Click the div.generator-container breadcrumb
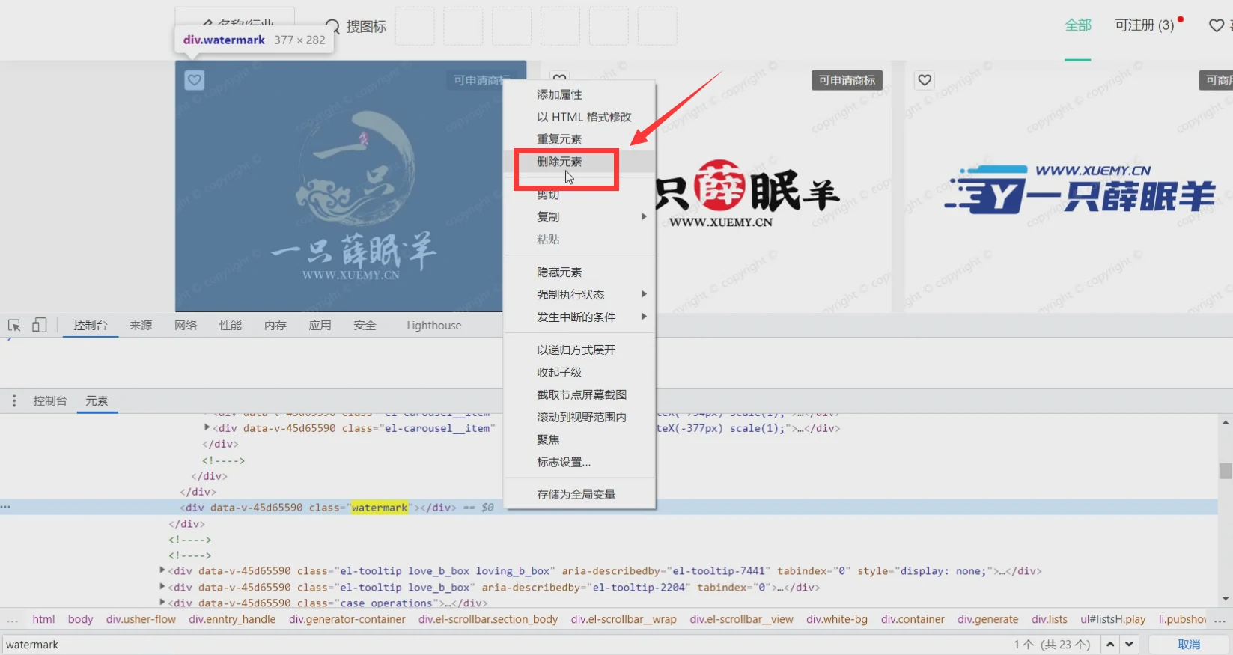The width and height of the screenshot is (1233, 655). 347,620
